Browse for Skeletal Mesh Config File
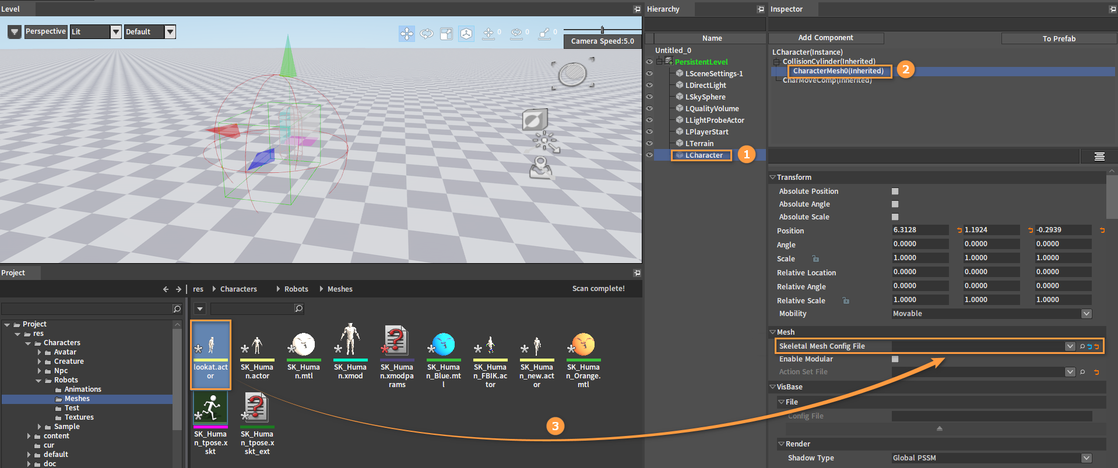Screen dimensions: 1118x468 (1082, 346)
